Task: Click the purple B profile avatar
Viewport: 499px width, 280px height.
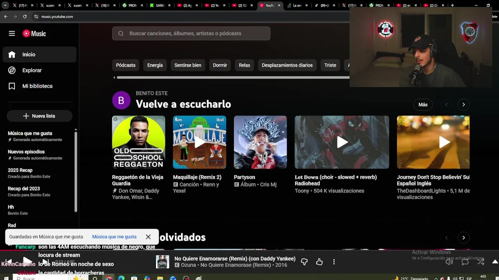Action: click(x=121, y=100)
